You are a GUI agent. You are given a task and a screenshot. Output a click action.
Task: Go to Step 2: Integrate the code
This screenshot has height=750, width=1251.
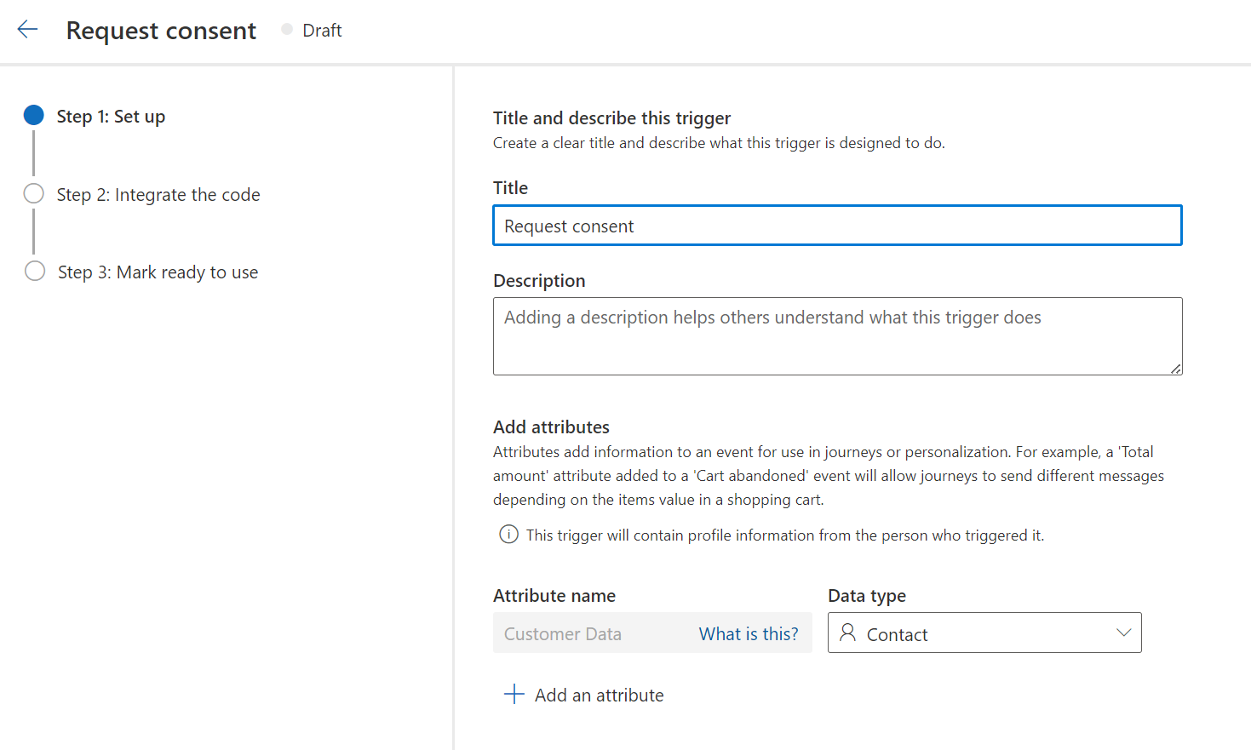point(158,194)
